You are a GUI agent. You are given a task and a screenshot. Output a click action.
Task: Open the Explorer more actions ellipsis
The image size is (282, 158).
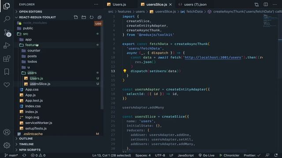pos(96,4)
